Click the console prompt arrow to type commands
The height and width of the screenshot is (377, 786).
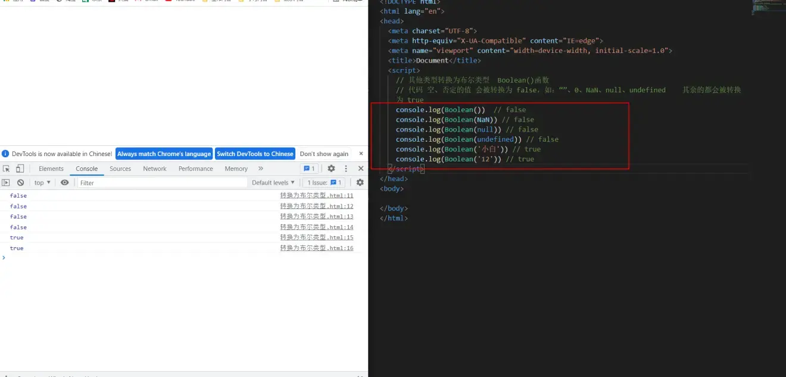4,258
